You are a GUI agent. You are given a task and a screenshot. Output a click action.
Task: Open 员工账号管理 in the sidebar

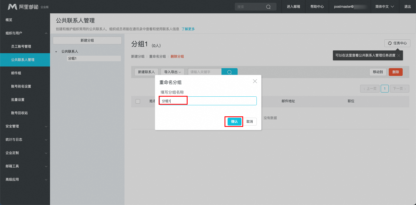click(21, 47)
